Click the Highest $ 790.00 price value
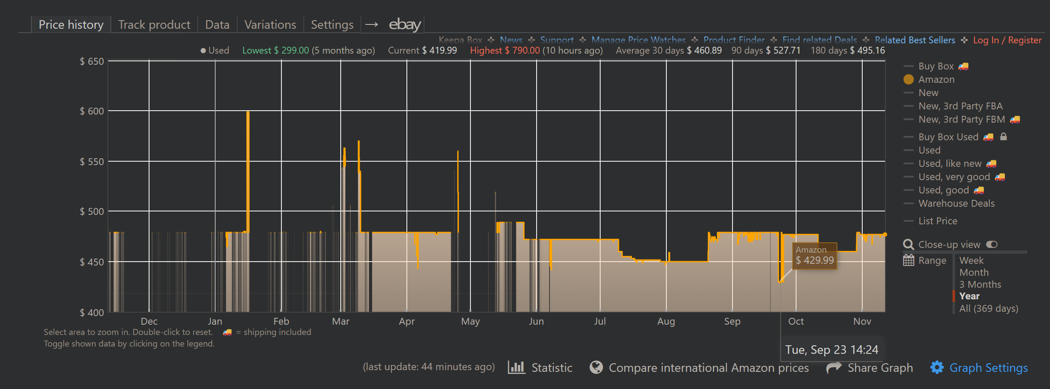 point(522,50)
